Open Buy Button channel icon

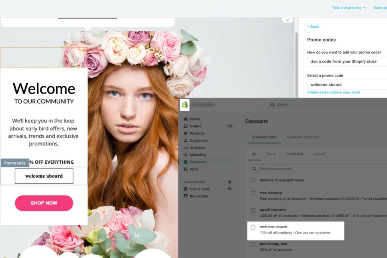pyautogui.click(x=186, y=196)
